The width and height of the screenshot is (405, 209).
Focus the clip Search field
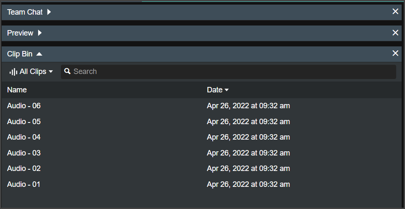tap(228, 72)
